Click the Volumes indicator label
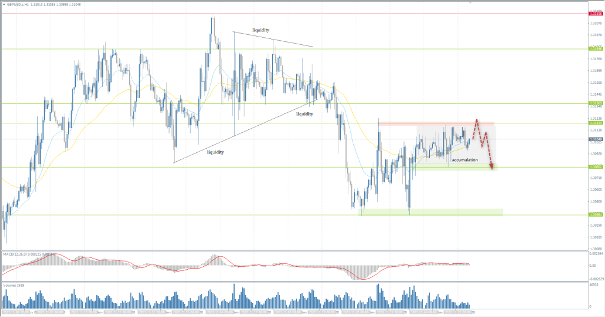This screenshot has height=317, width=605. [x=12, y=286]
